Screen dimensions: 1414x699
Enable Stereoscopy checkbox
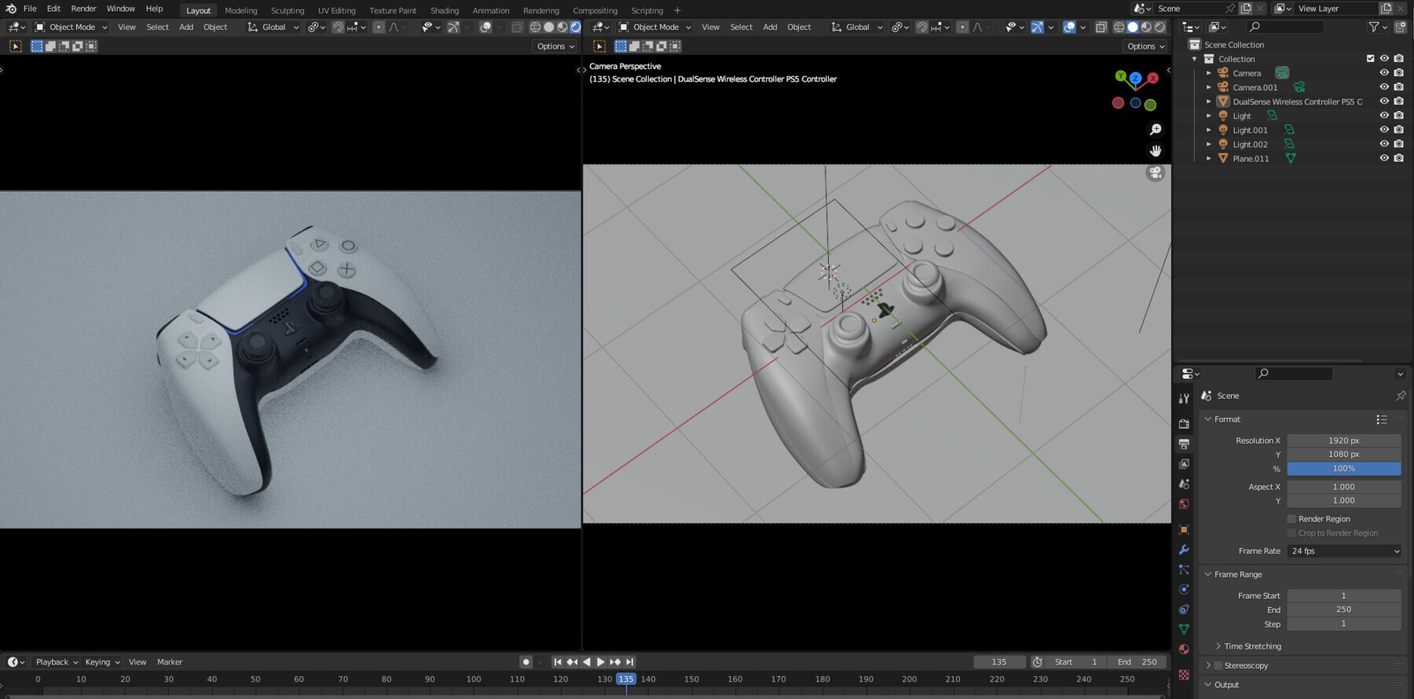[x=1218, y=665]
